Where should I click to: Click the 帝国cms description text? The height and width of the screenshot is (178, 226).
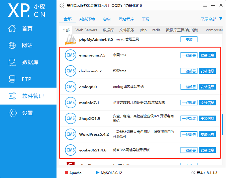point(119,55)
